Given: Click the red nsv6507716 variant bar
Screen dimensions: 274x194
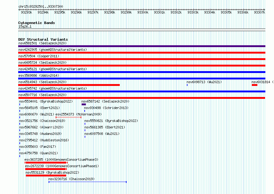Looking at the screenshot, I should pyautogui.click(x=142, y=98).
